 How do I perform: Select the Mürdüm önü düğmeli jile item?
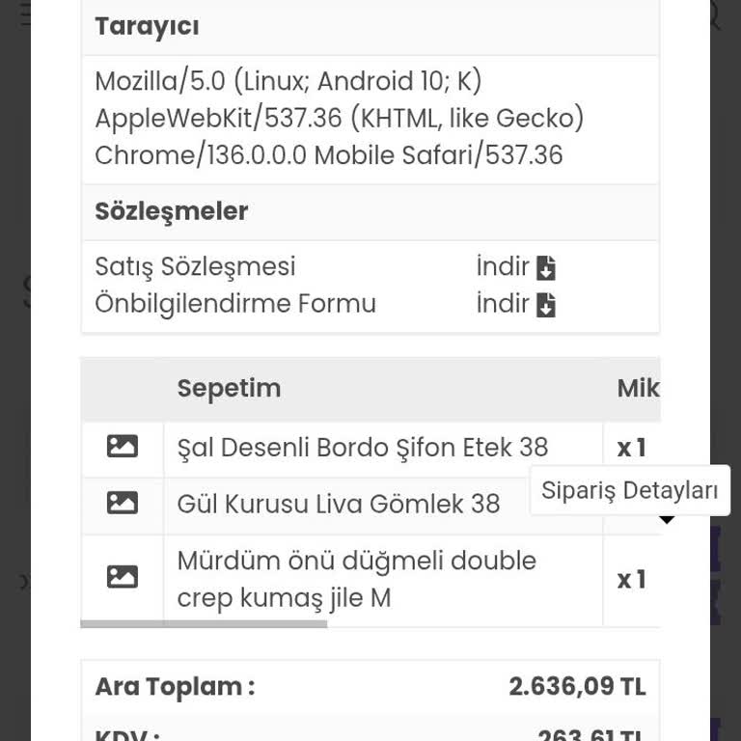pos(356,579)
